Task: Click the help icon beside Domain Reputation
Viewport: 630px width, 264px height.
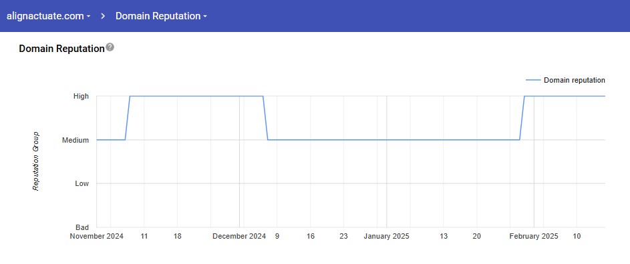Action: [x=110, y=47]
